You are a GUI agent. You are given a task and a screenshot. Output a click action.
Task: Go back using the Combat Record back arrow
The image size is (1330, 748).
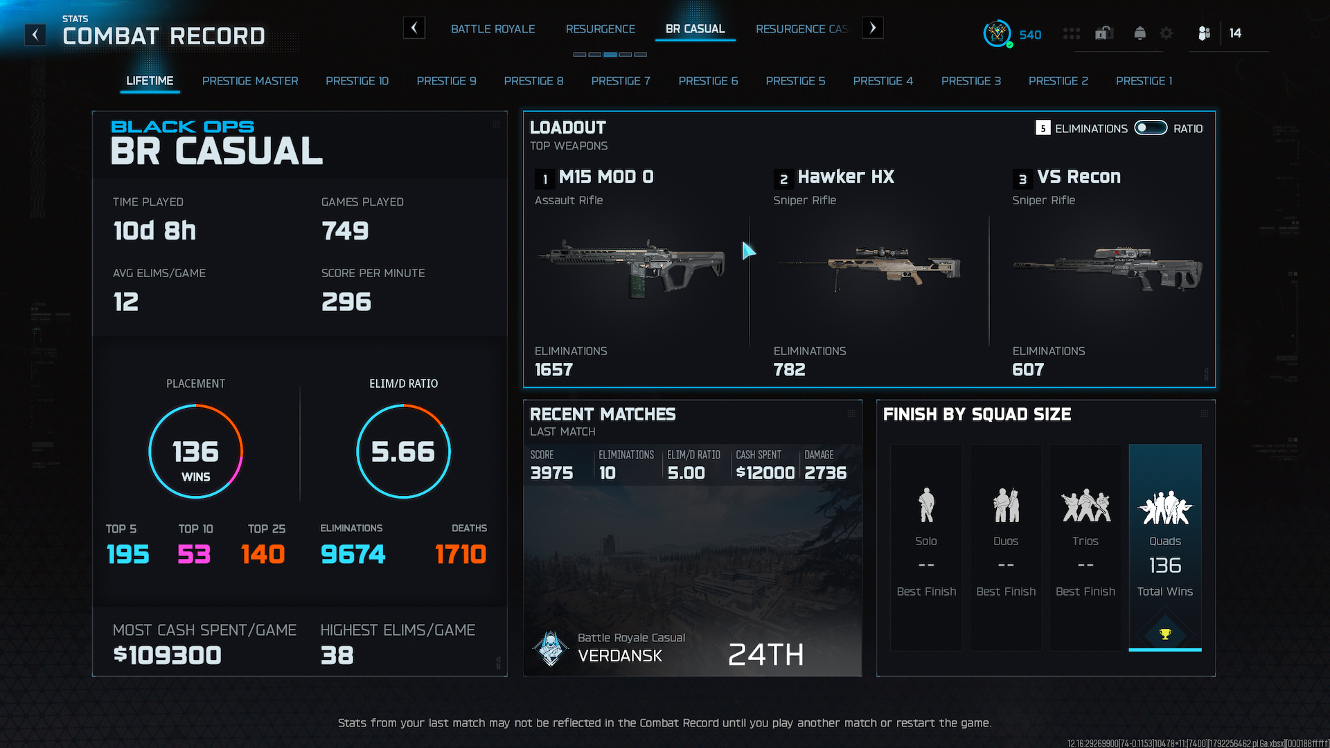pos(35,34)
